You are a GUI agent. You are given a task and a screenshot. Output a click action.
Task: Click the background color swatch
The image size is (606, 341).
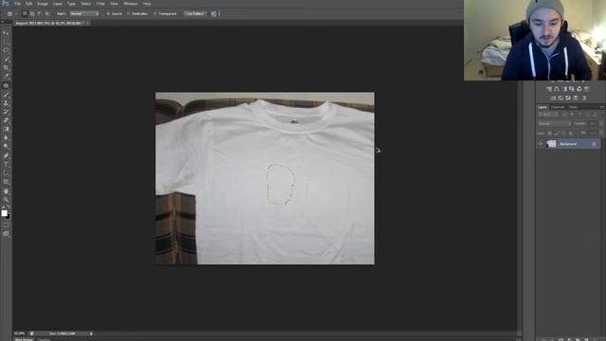pos(9,217)
